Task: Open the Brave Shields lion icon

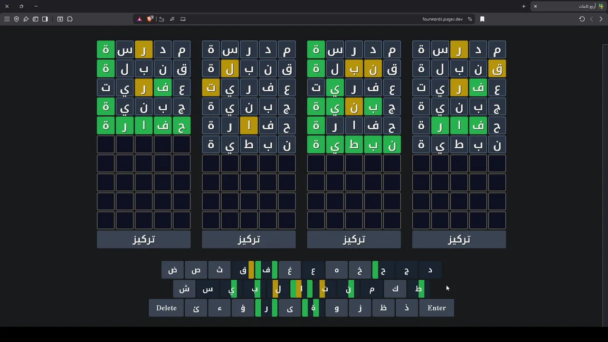Action: [x=150, y=19]
